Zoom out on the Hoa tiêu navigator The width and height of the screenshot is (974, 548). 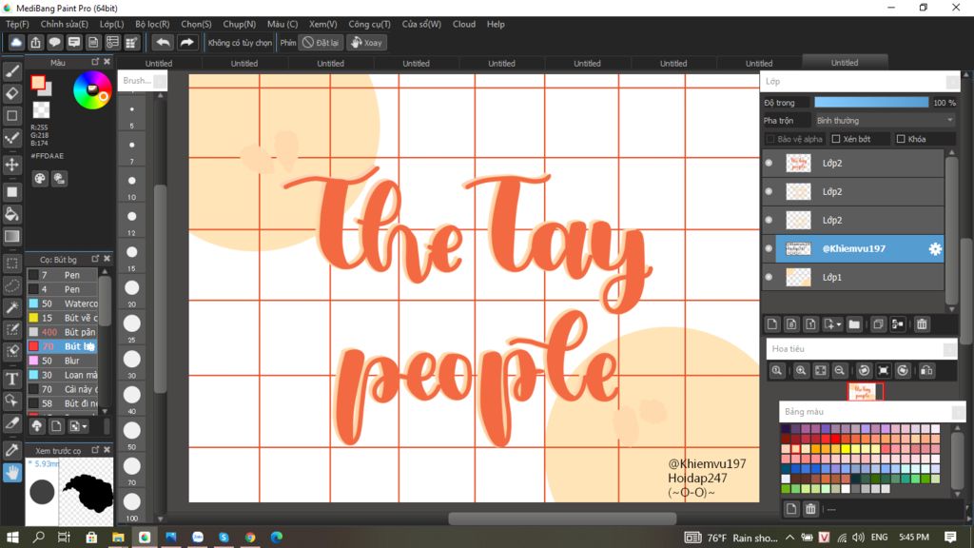tap(839, 370)
